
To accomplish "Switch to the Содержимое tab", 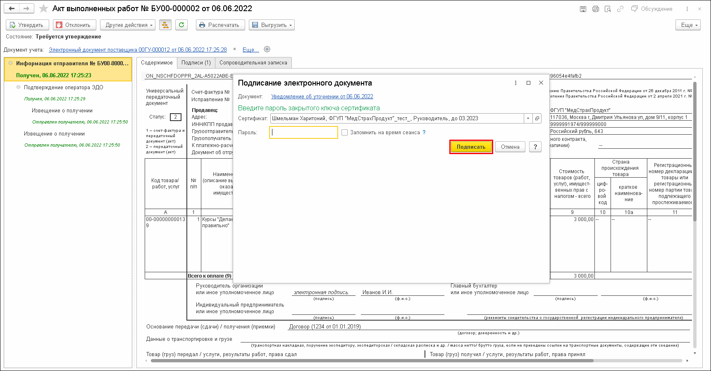I will (x=157, y=63).
